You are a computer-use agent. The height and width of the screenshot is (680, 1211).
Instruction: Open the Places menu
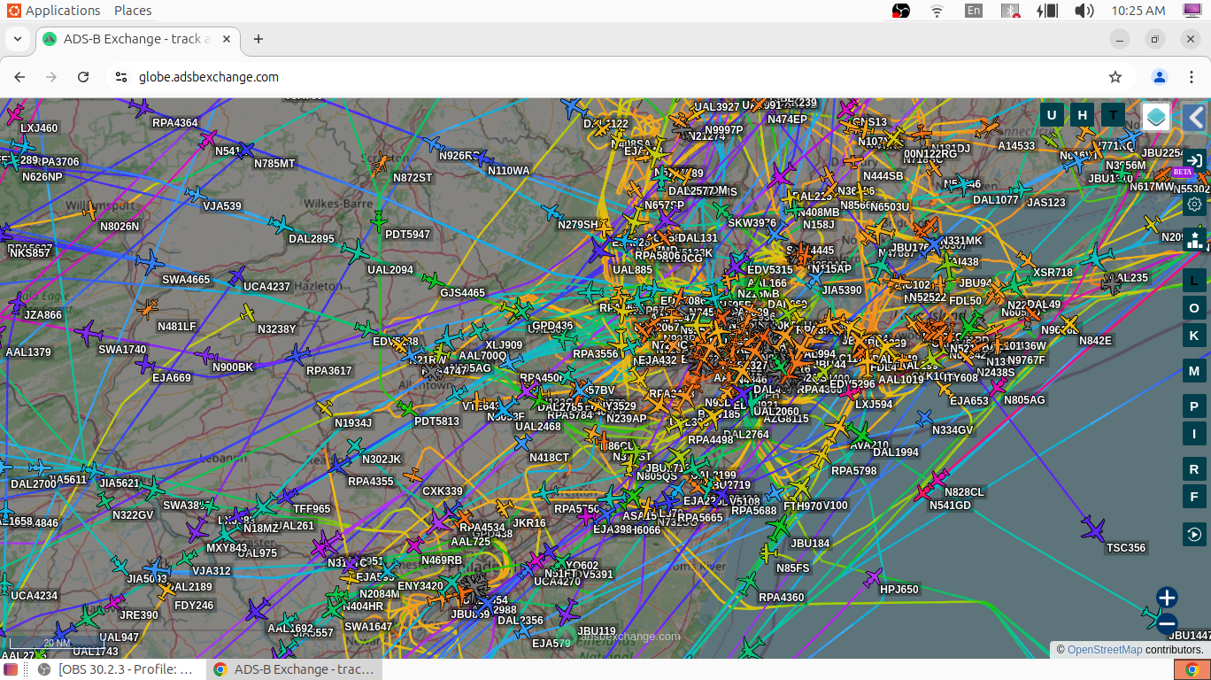tap(133, 11)
